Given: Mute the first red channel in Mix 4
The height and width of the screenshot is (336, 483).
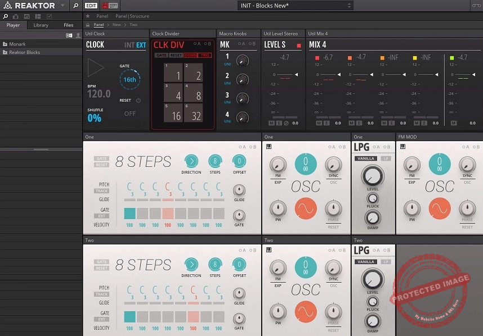Looking at the screenshot, I should tap(319, 123).
